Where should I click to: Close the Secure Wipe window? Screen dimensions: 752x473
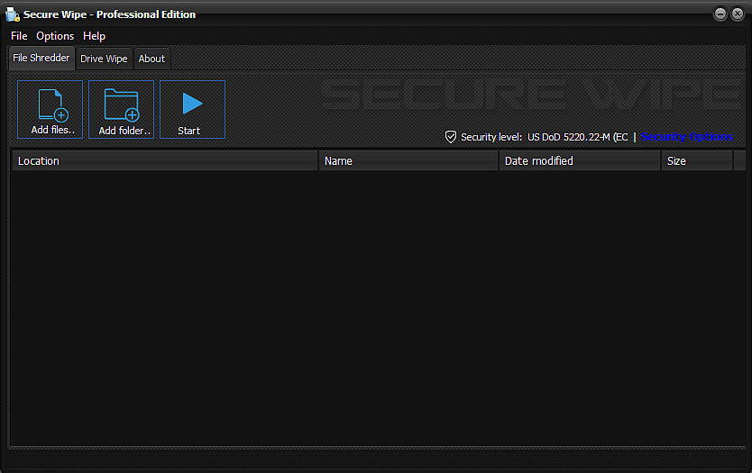click(x=738, y=14)
